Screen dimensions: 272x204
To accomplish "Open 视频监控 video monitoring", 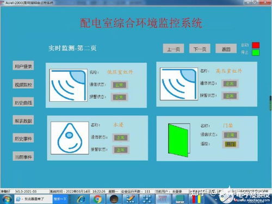I will 23,84.
